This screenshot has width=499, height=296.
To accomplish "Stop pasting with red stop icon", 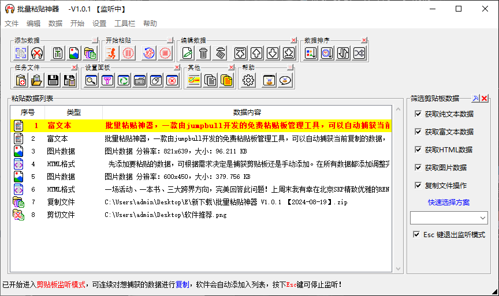I will coord(165,53).
